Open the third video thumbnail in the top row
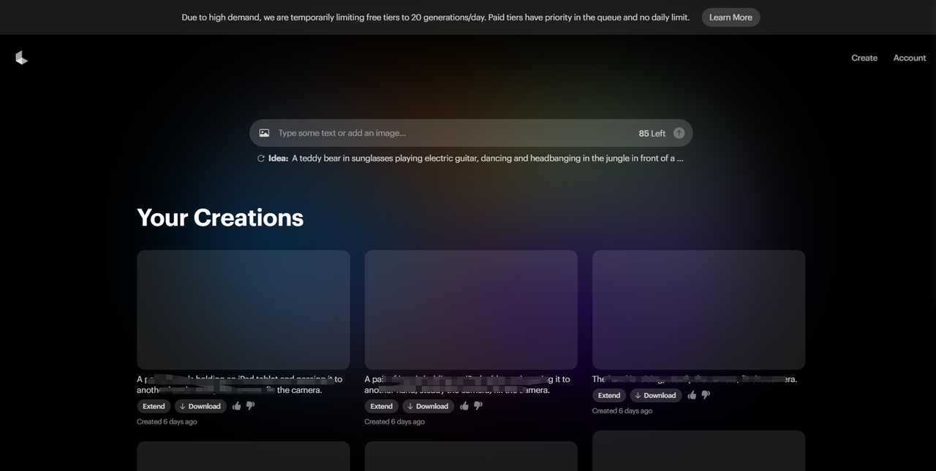Viewport: 936px width, 471px height. pos(698,309)
